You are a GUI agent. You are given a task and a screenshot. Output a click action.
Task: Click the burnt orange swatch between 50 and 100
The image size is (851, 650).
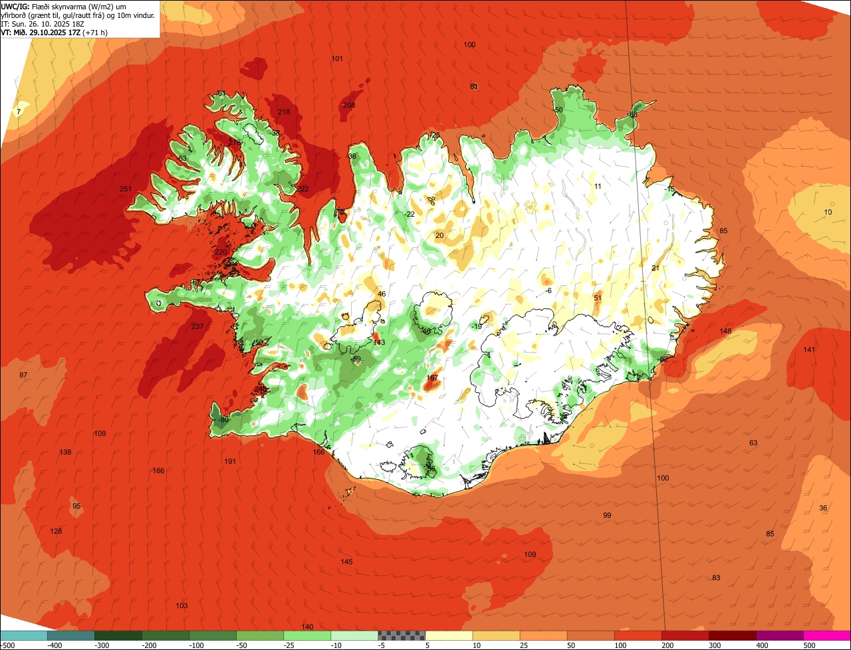pos(591,635)
